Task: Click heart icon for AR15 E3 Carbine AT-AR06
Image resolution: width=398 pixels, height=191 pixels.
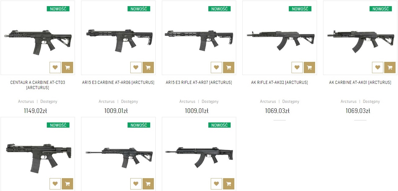Action: (x=136, y=67)
